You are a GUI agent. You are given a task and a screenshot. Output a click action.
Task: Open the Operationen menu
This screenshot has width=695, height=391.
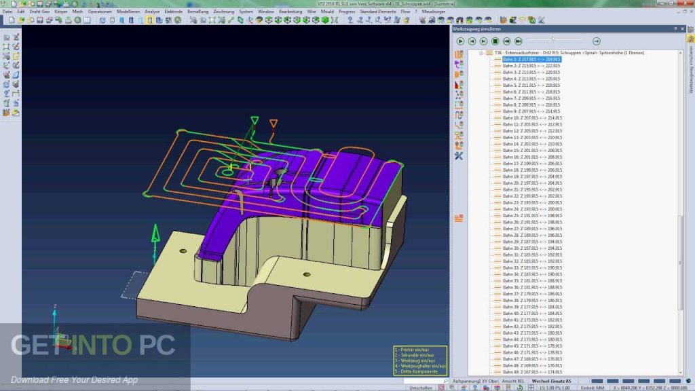(100, 12)
